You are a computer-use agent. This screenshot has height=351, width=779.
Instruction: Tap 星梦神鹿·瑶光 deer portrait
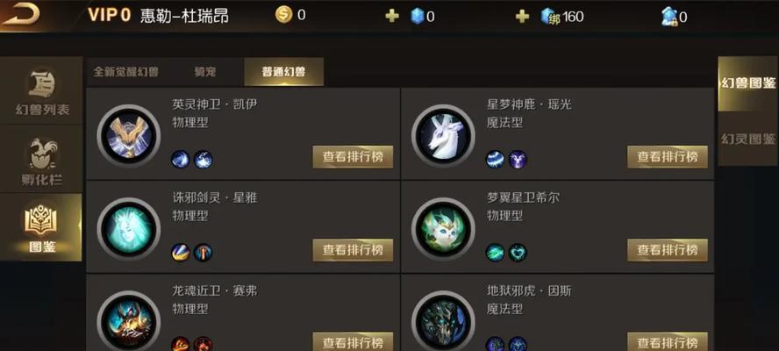tap(443, 136)
